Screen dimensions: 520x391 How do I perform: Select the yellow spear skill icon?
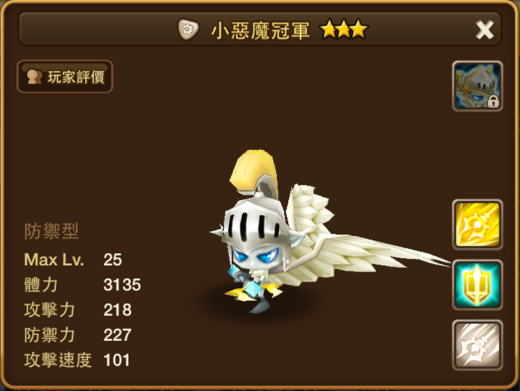477,224
